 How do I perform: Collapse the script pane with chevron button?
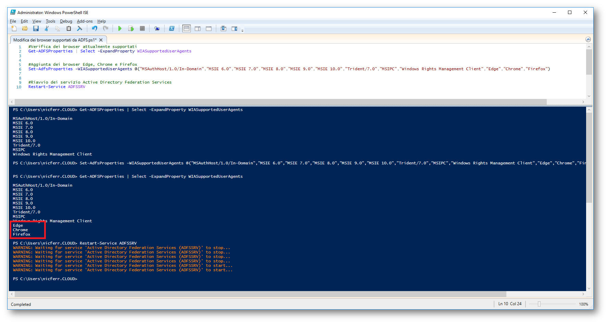[588, 39]
